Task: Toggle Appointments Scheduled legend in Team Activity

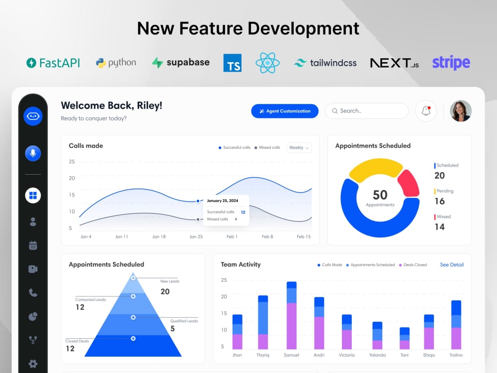Action: point(371,265)
